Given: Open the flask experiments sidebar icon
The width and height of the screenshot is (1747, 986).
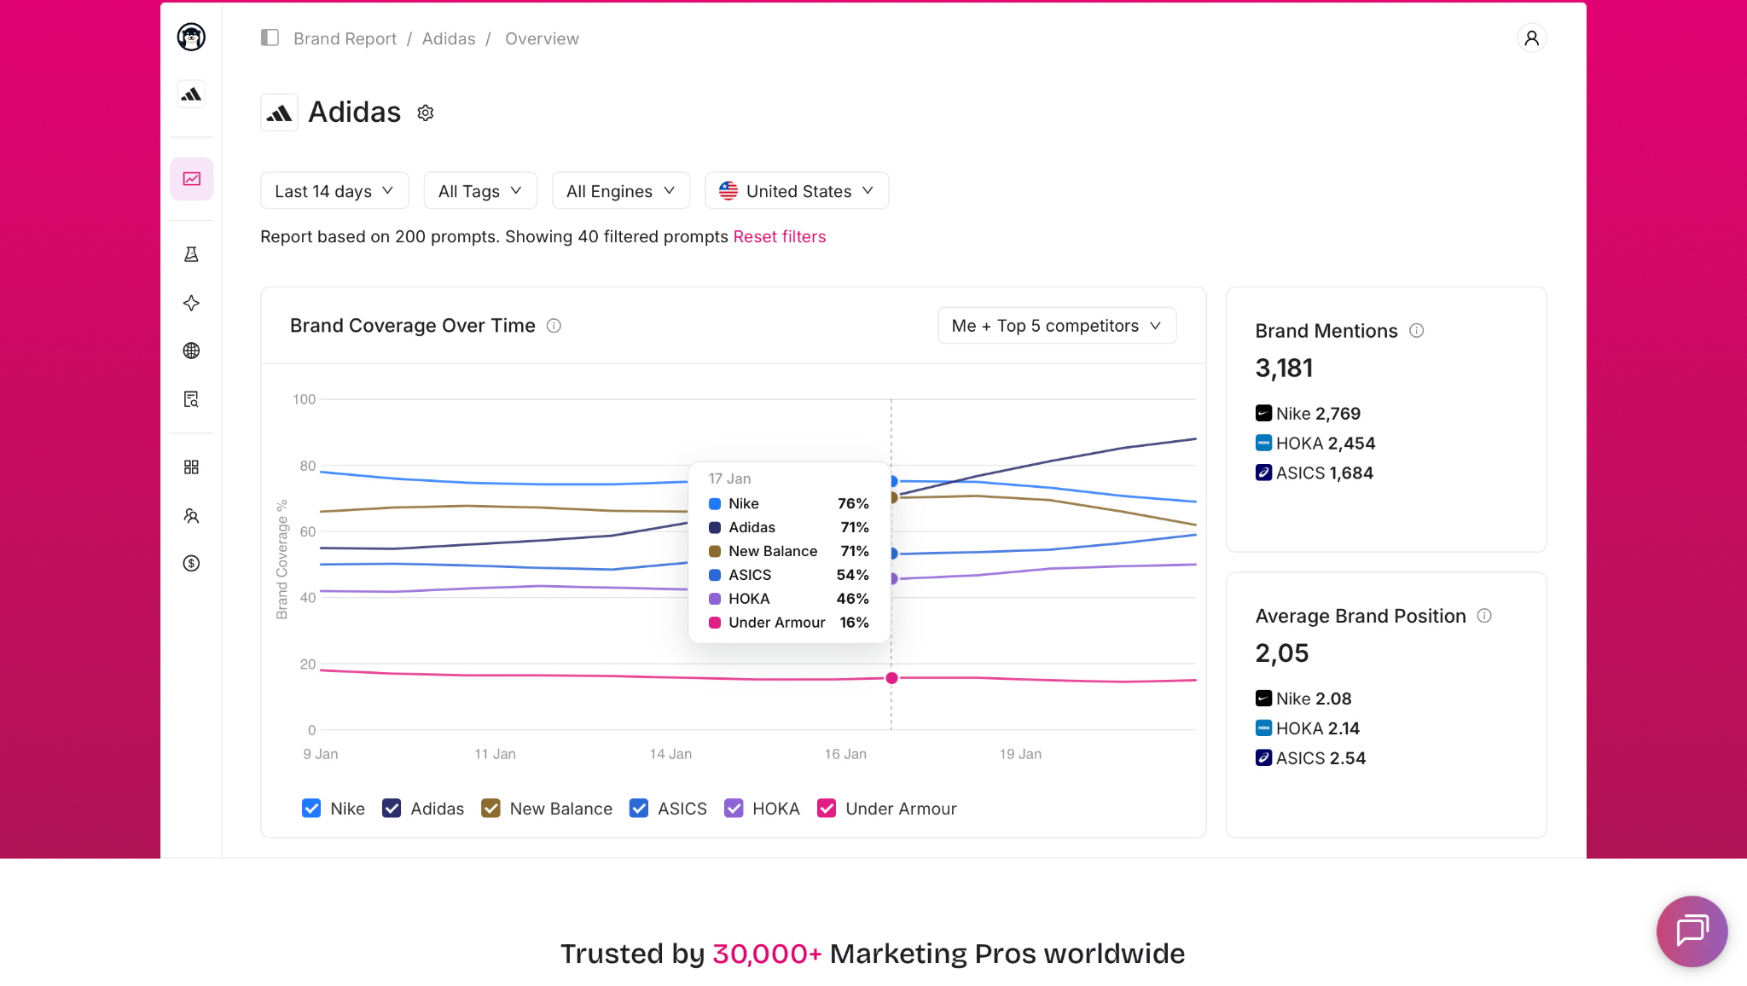Looking at the screenshot, I should pos(191,254).
